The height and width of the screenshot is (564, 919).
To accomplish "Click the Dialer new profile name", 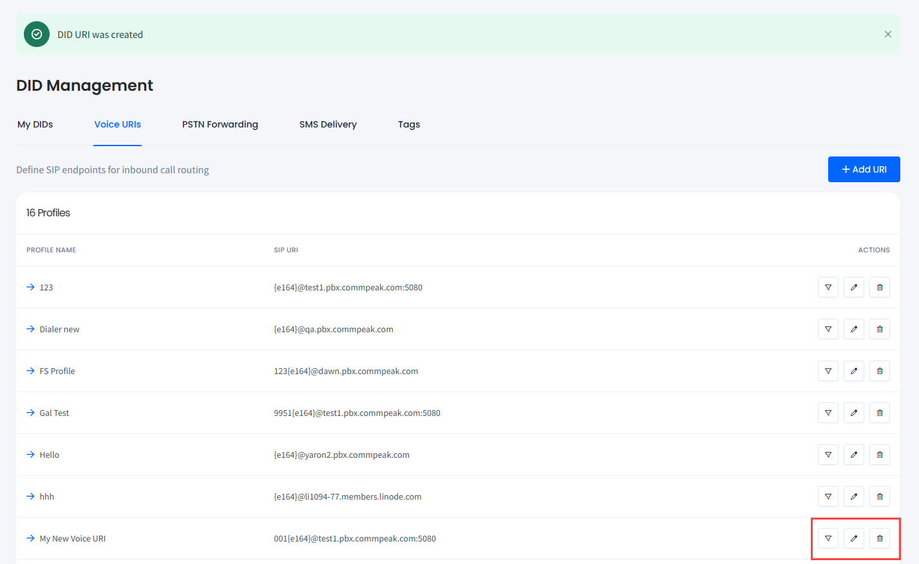I will (x=60, y=329).
